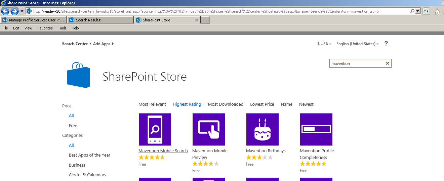Switch to Search Results tab
Image resolution: width=444 pixels, height=181 pixels.
[x=100, y=20]
